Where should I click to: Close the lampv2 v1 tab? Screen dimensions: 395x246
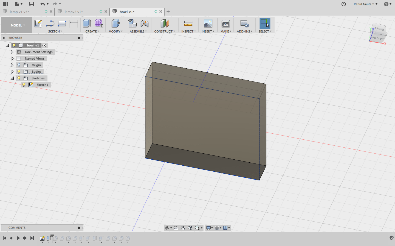106,11
